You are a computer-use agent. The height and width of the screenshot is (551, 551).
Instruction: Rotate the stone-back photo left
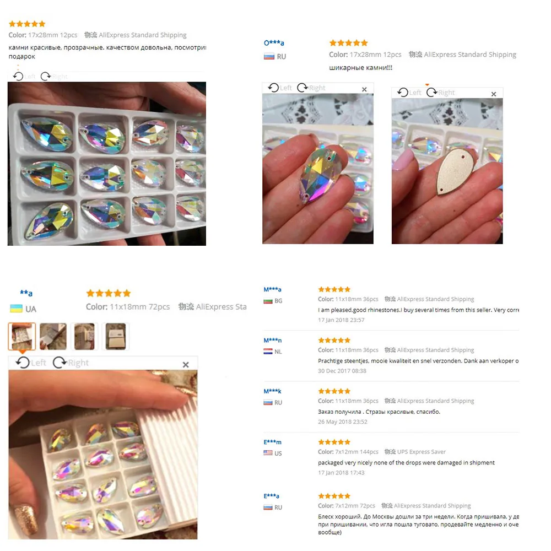(x=409, y=93)
